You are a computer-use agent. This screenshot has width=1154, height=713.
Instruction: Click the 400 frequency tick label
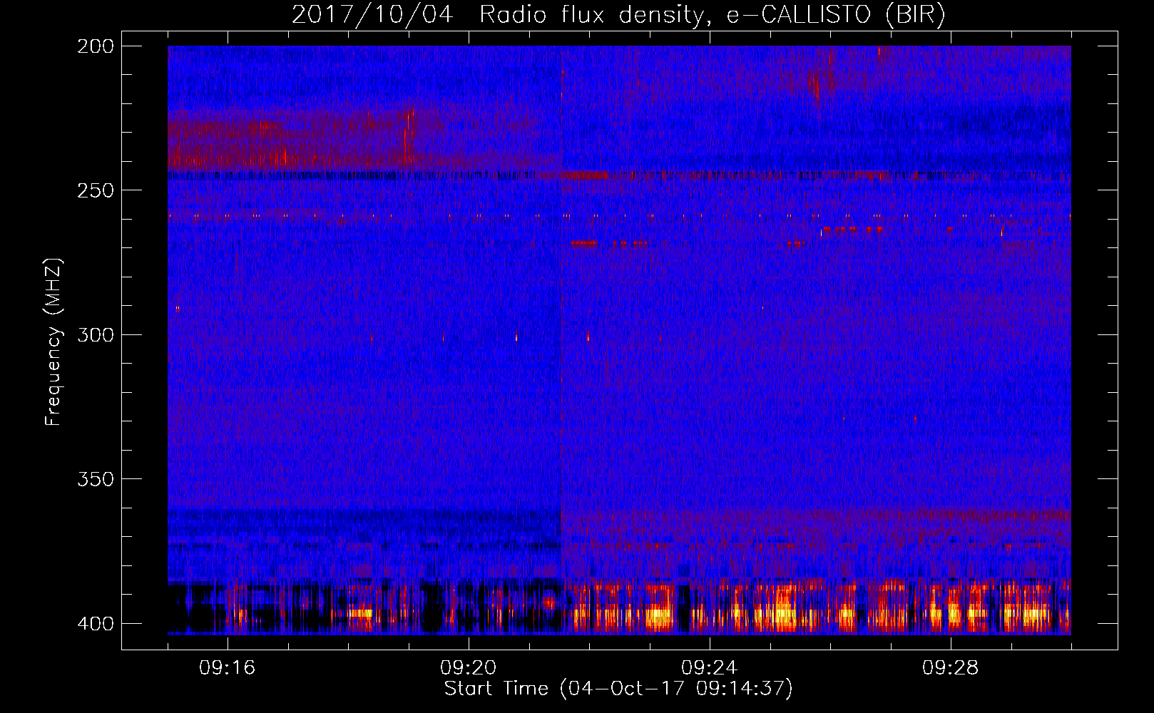[95, 624]
